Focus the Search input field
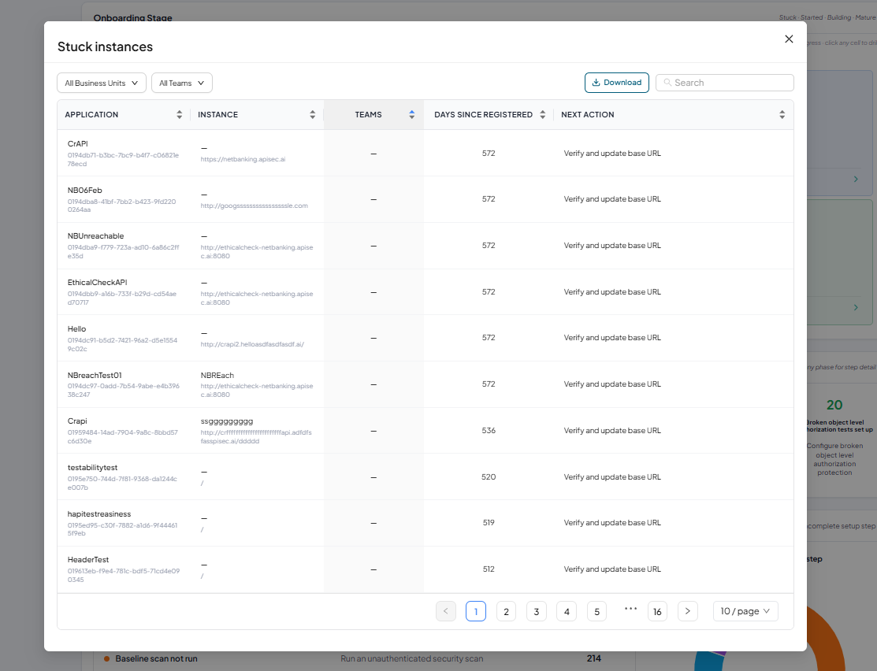877x671 pixels. click(724, 83)
